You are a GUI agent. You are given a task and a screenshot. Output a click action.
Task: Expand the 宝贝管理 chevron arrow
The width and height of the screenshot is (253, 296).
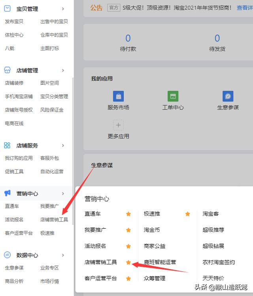click(63, 9)
